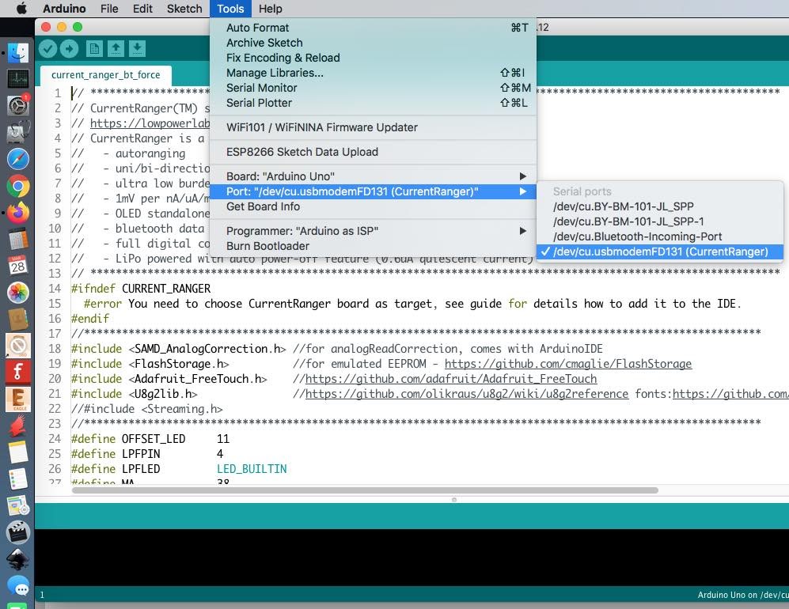Viewport: 789px width, 609px height.
Task: Click the Open sketch up-arrow icon
Action: (116, 49)
